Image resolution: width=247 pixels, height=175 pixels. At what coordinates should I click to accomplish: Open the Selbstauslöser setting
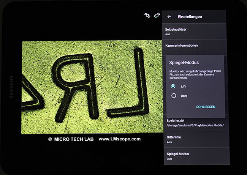point(194,32)
